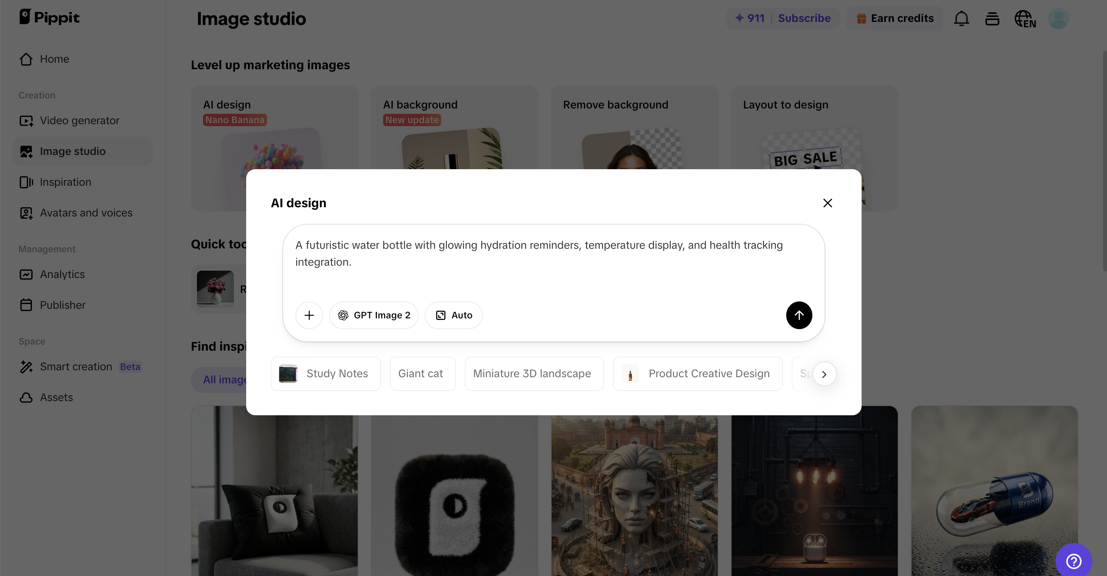Click Earn credits button
This screenshot has width=1107, height=576.
point(895,18)
